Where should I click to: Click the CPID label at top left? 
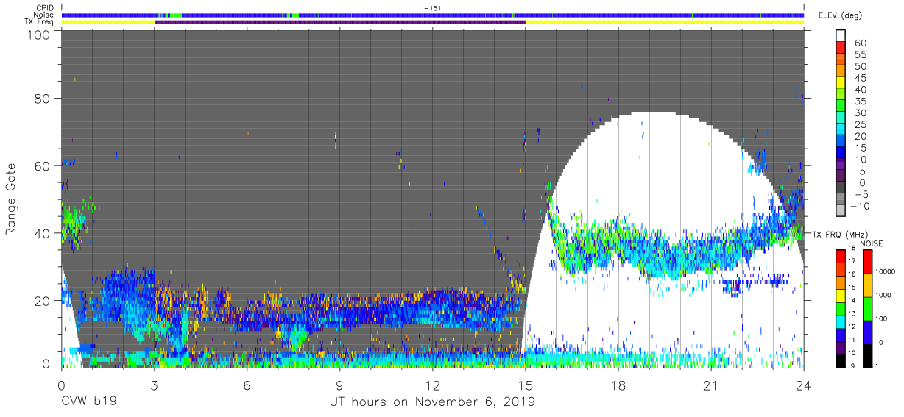tap(46, 8)
